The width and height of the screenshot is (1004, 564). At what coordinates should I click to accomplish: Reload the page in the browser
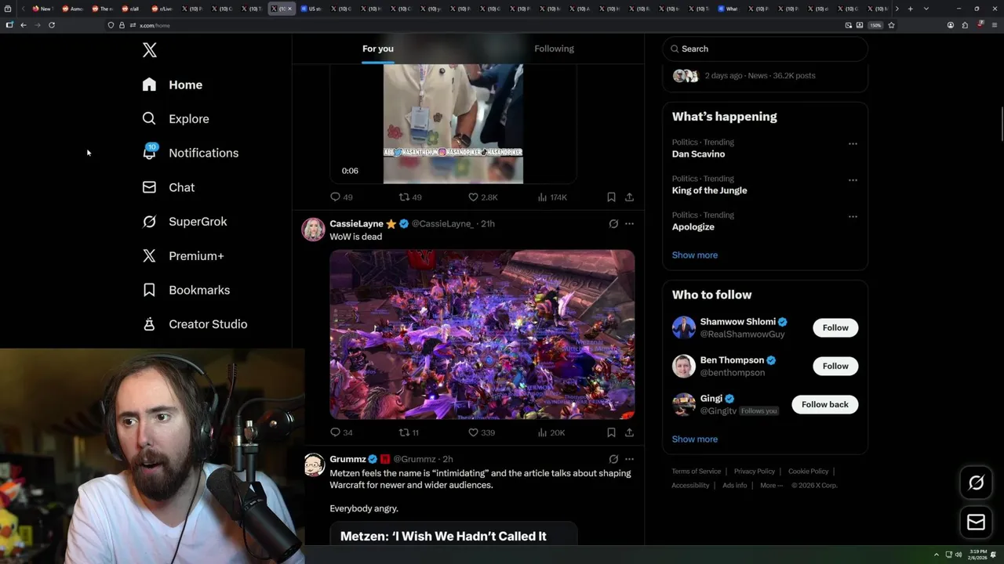click(x=52, y=25)
